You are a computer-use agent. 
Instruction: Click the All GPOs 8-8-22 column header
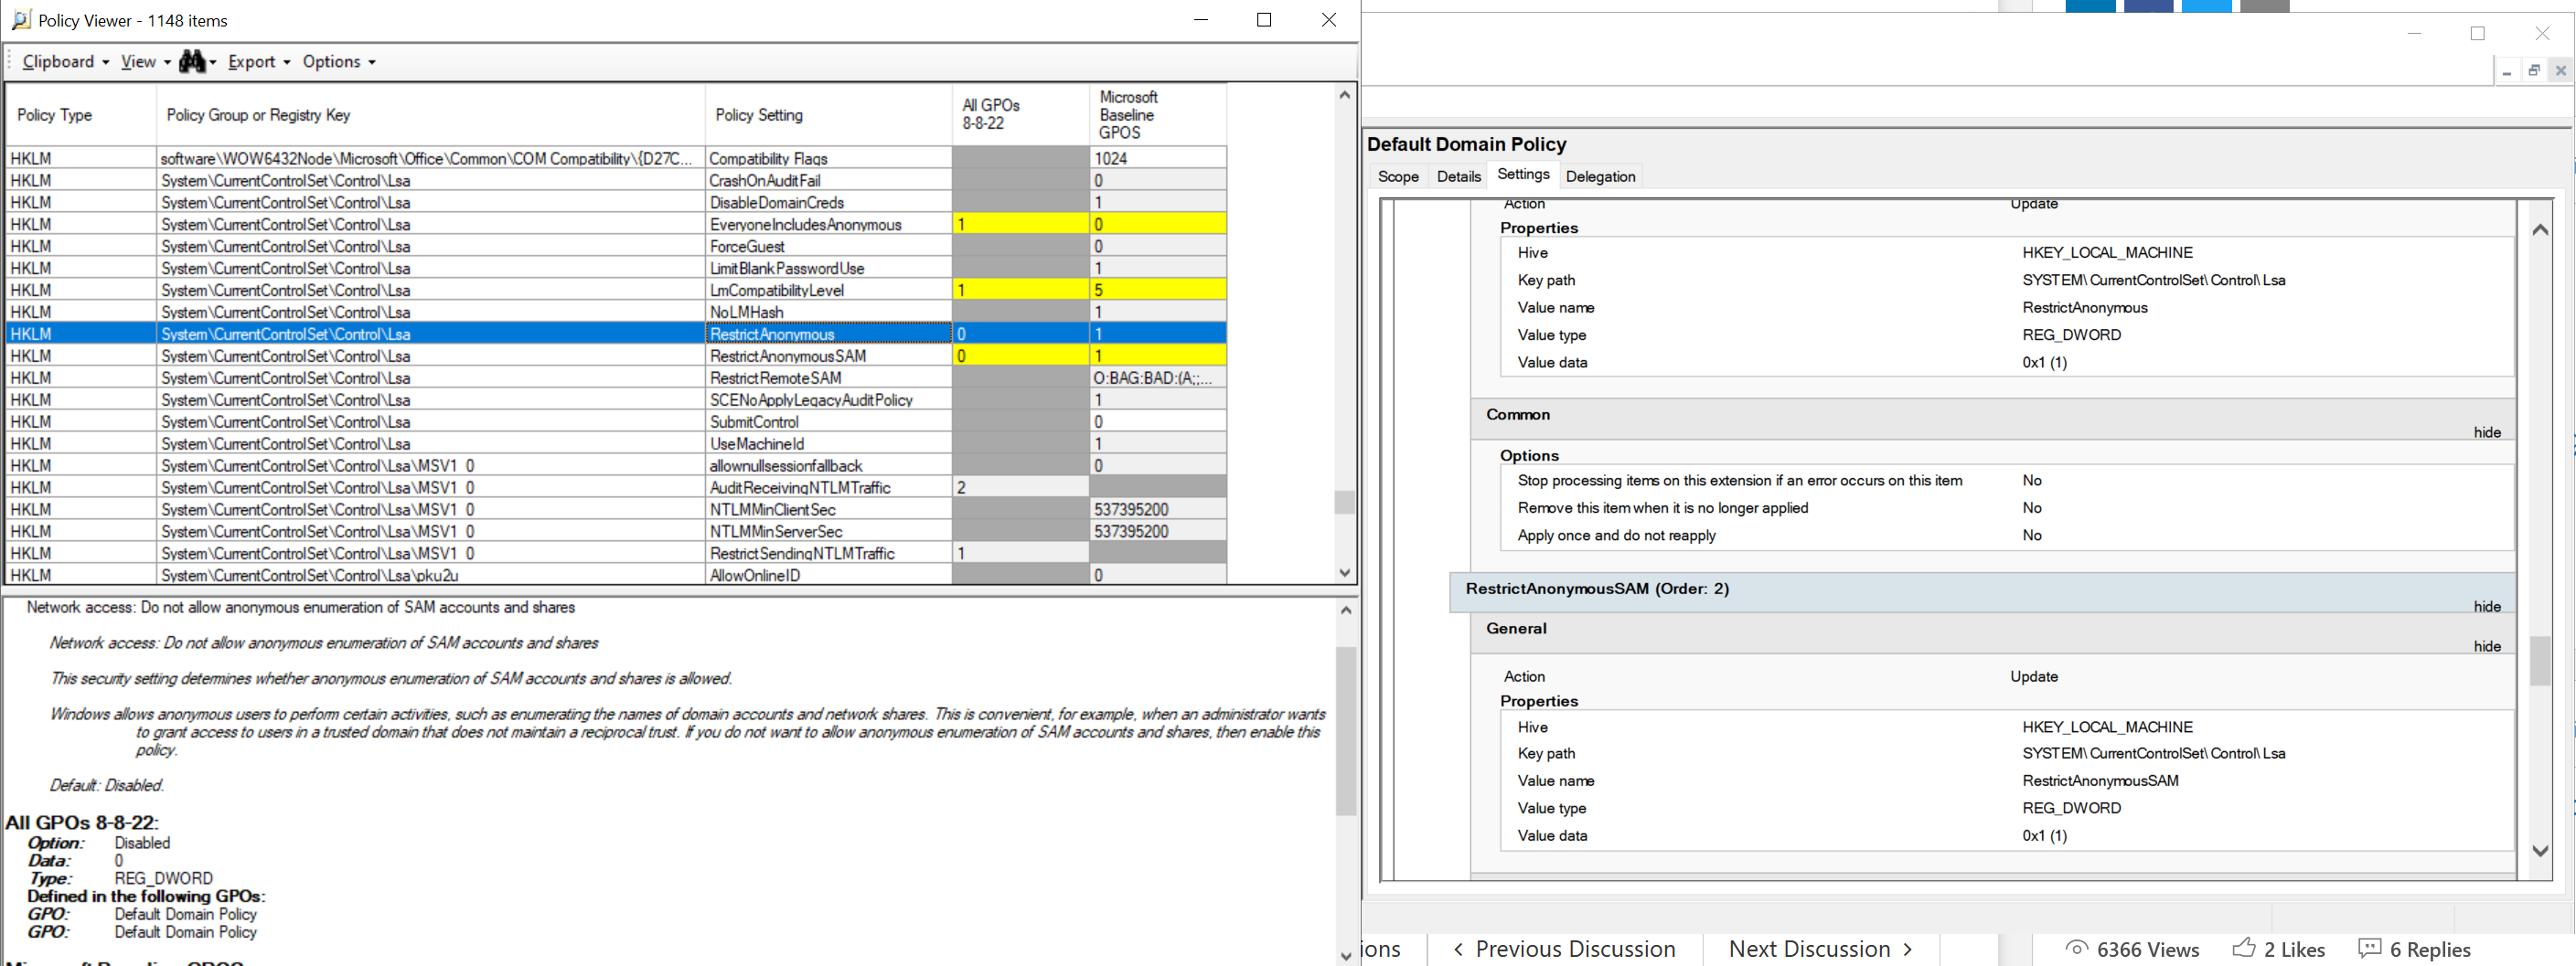coord(1021,115)
